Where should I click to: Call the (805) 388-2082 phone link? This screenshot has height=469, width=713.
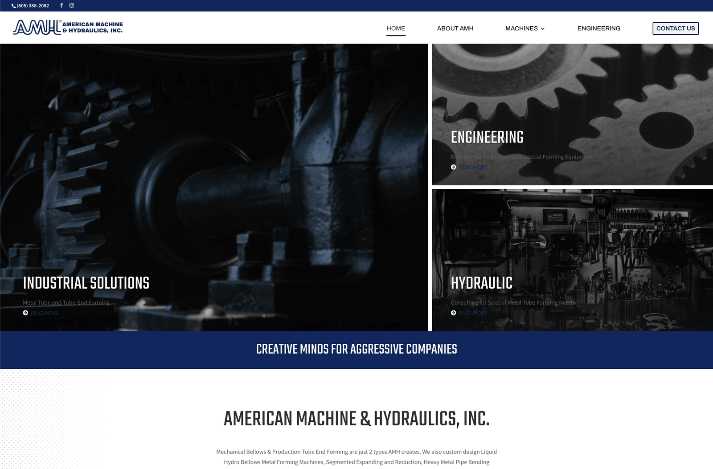tap(33, 6)
